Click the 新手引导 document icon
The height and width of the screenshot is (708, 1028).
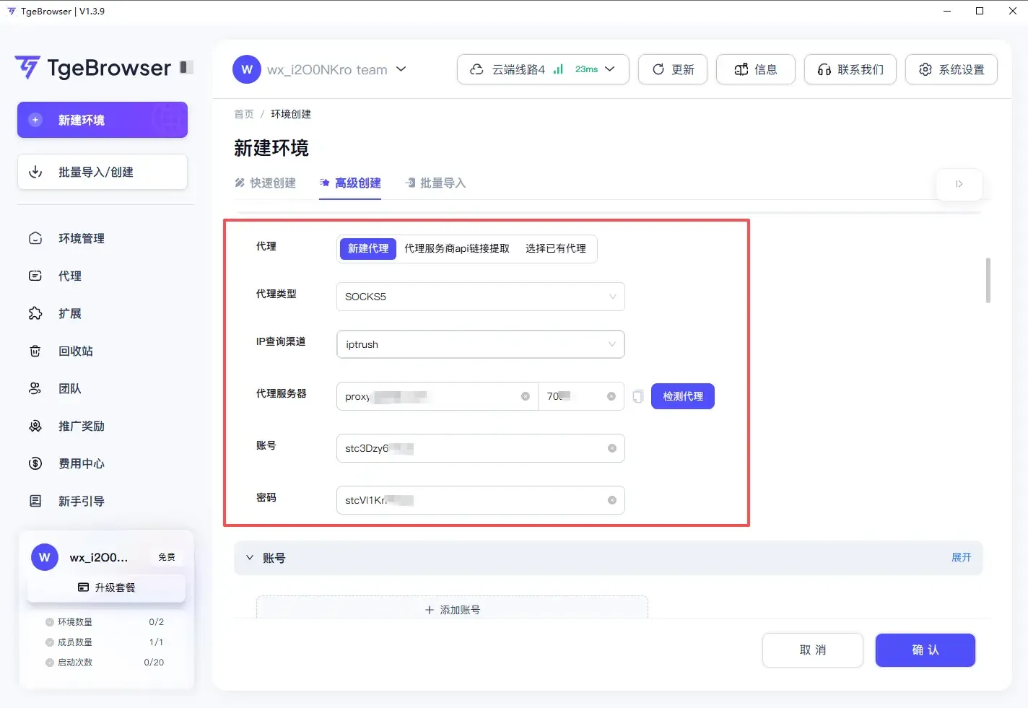[x=35, y=501]
